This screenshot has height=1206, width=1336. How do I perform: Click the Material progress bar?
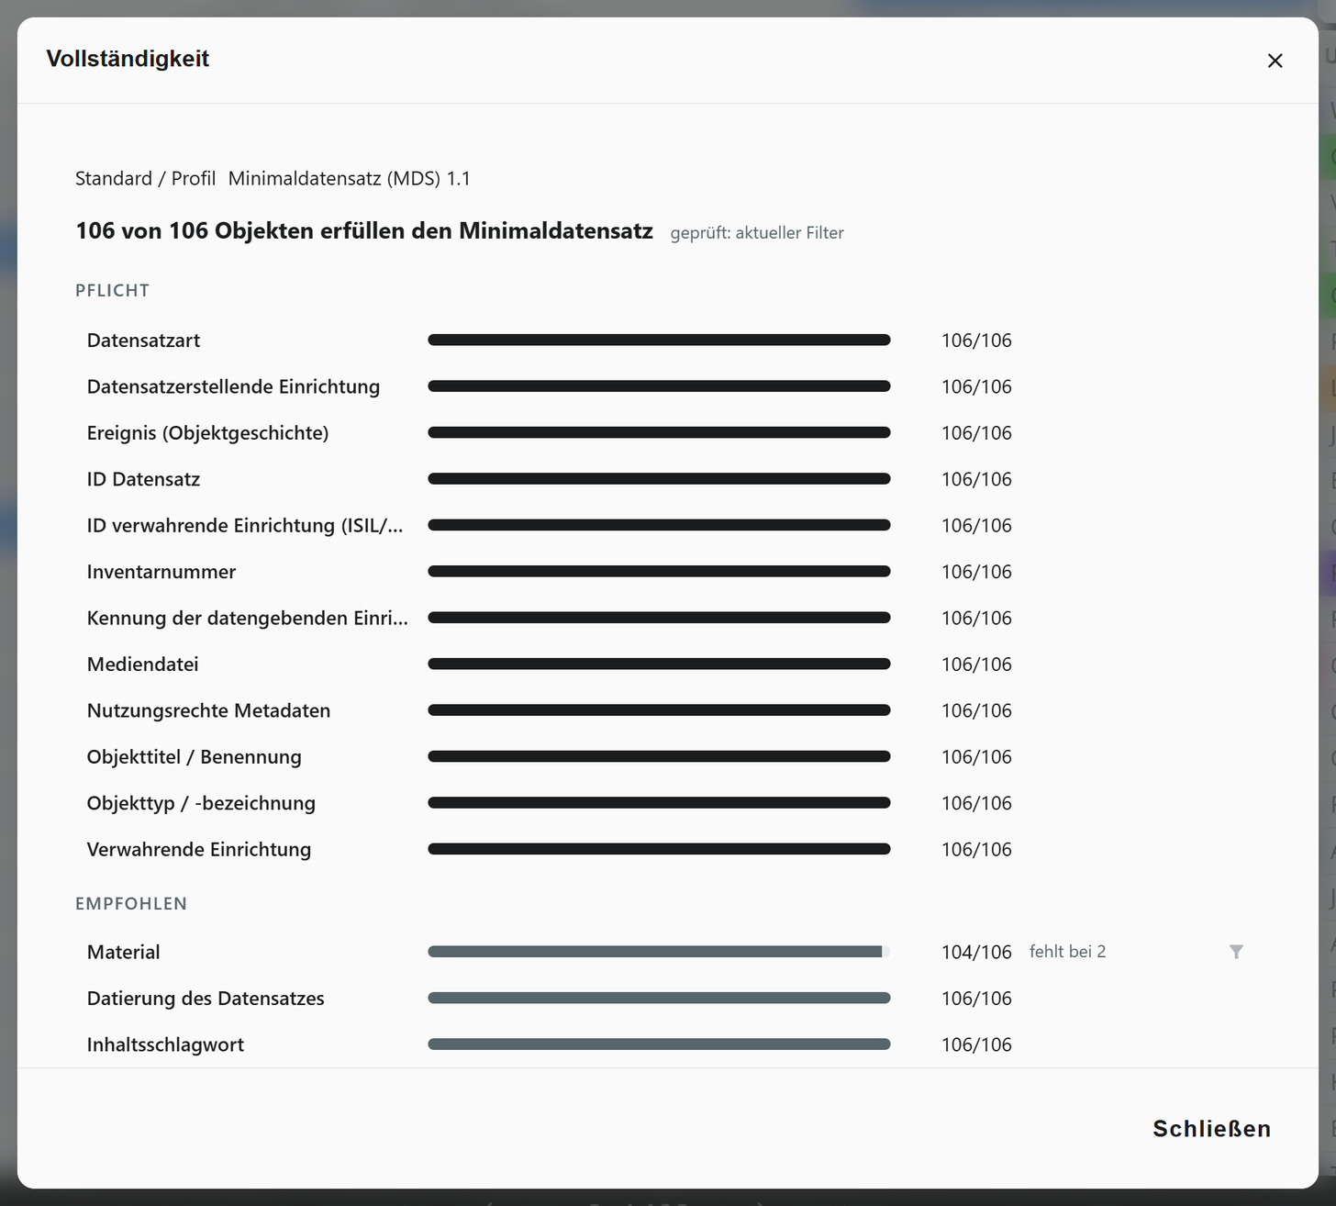(x=659, y=952)
